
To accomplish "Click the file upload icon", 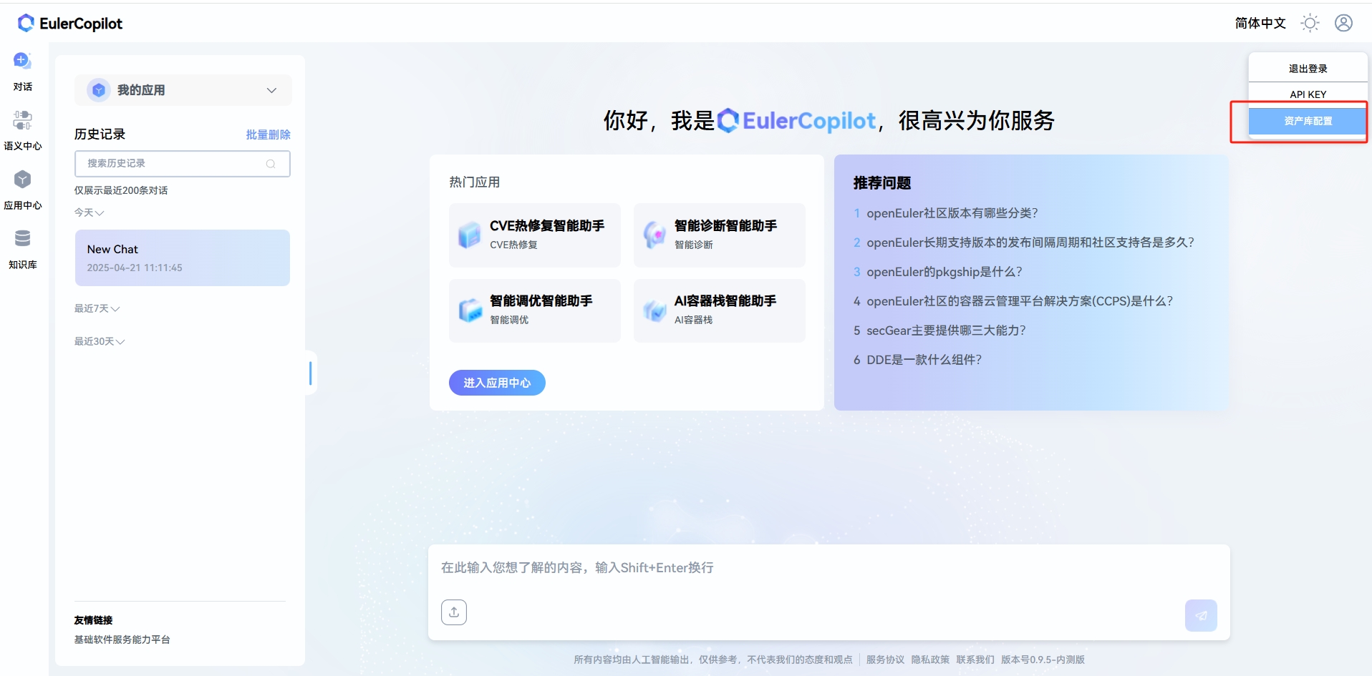I will (x=454, y=612).
